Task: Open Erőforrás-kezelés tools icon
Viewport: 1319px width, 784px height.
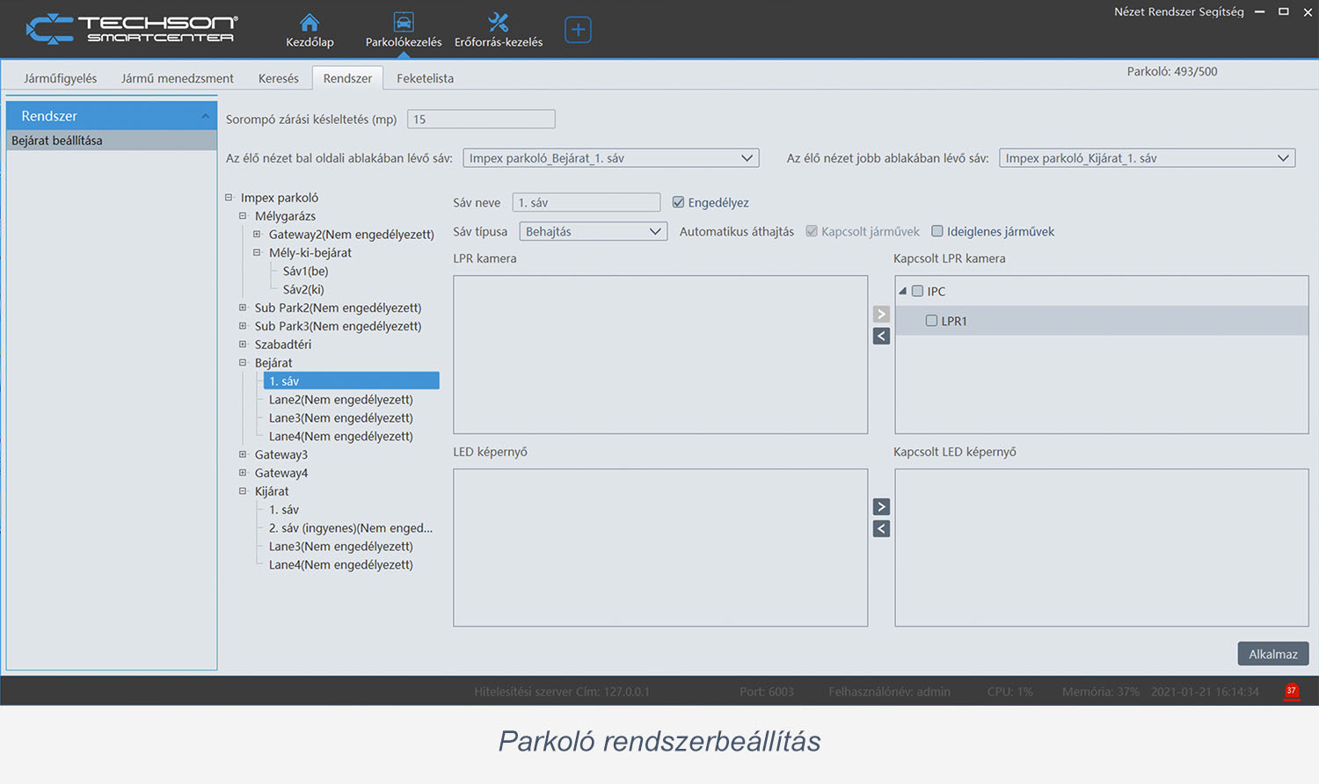Action: 498,23
